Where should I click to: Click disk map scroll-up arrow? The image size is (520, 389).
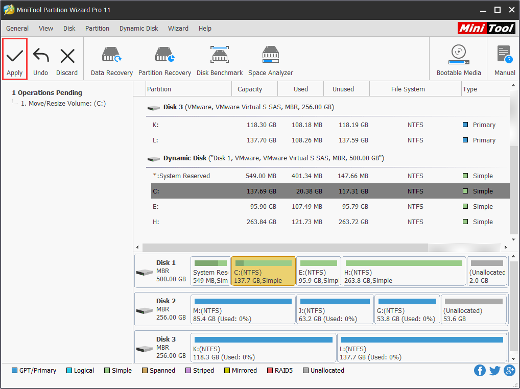513,256
